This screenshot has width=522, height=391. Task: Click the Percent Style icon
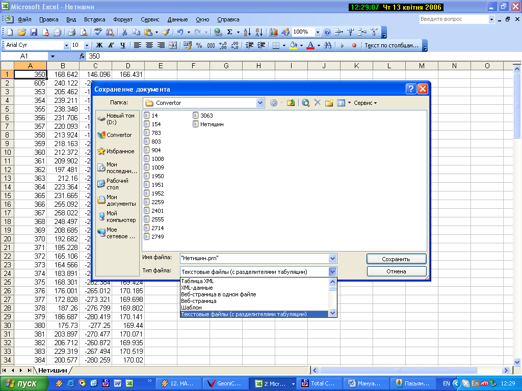(199, 45)
